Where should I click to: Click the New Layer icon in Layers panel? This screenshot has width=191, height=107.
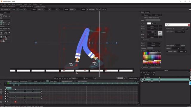[141, 72]
